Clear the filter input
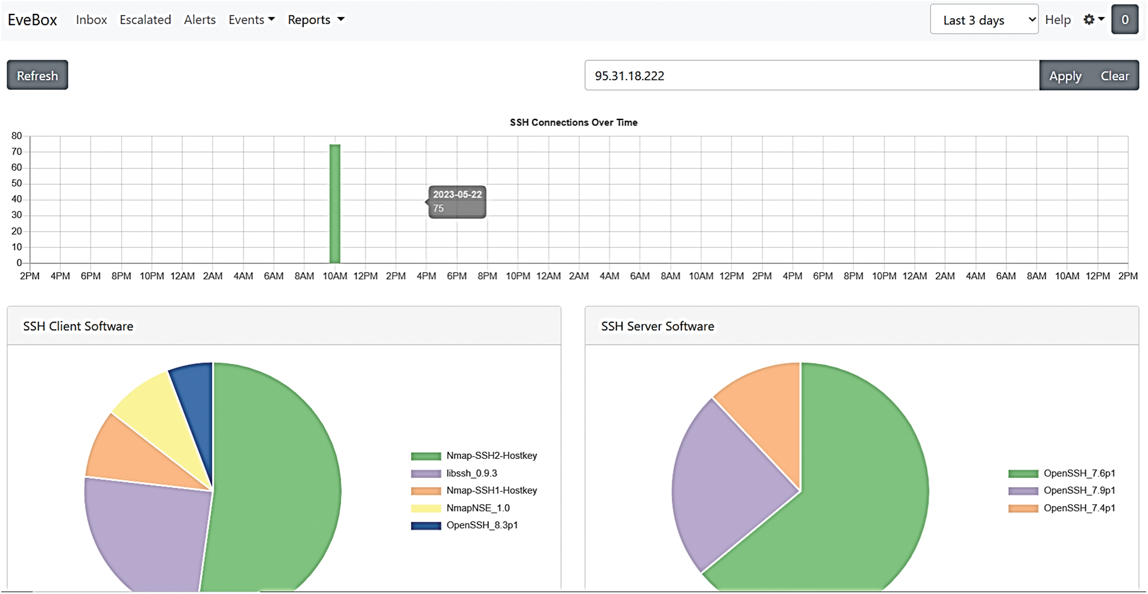Viewport: 1148px width, 594px height. (1114, 76)
